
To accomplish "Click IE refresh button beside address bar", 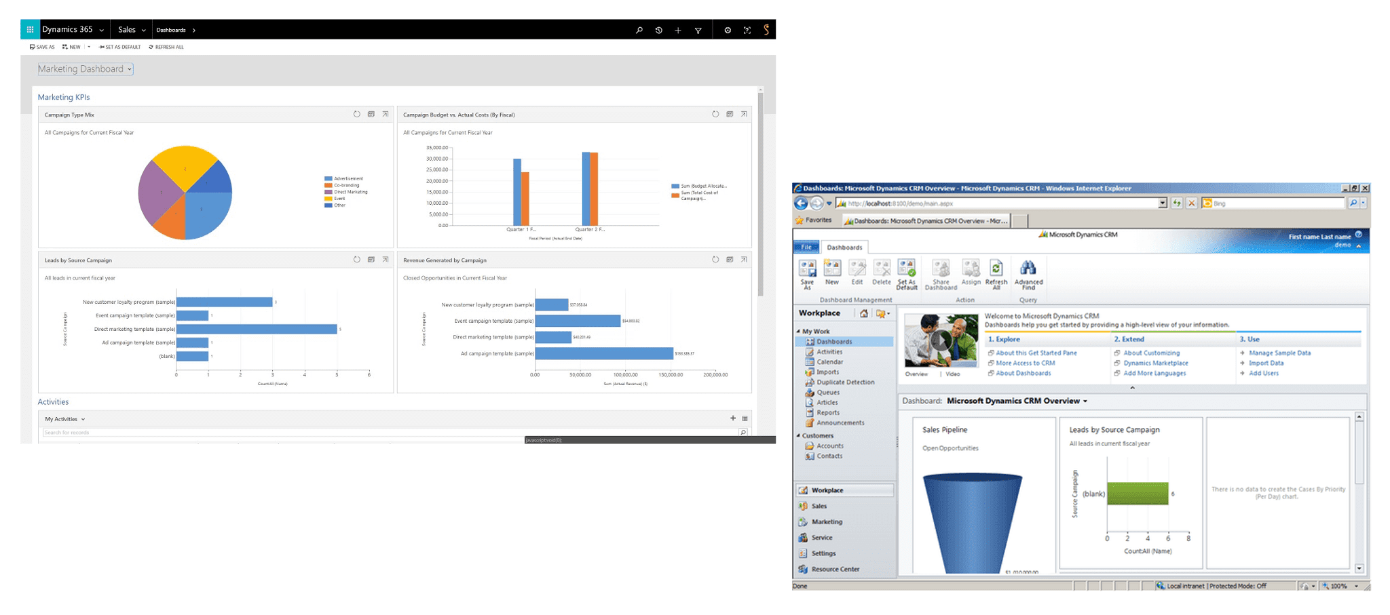I will coord(1177,203).
